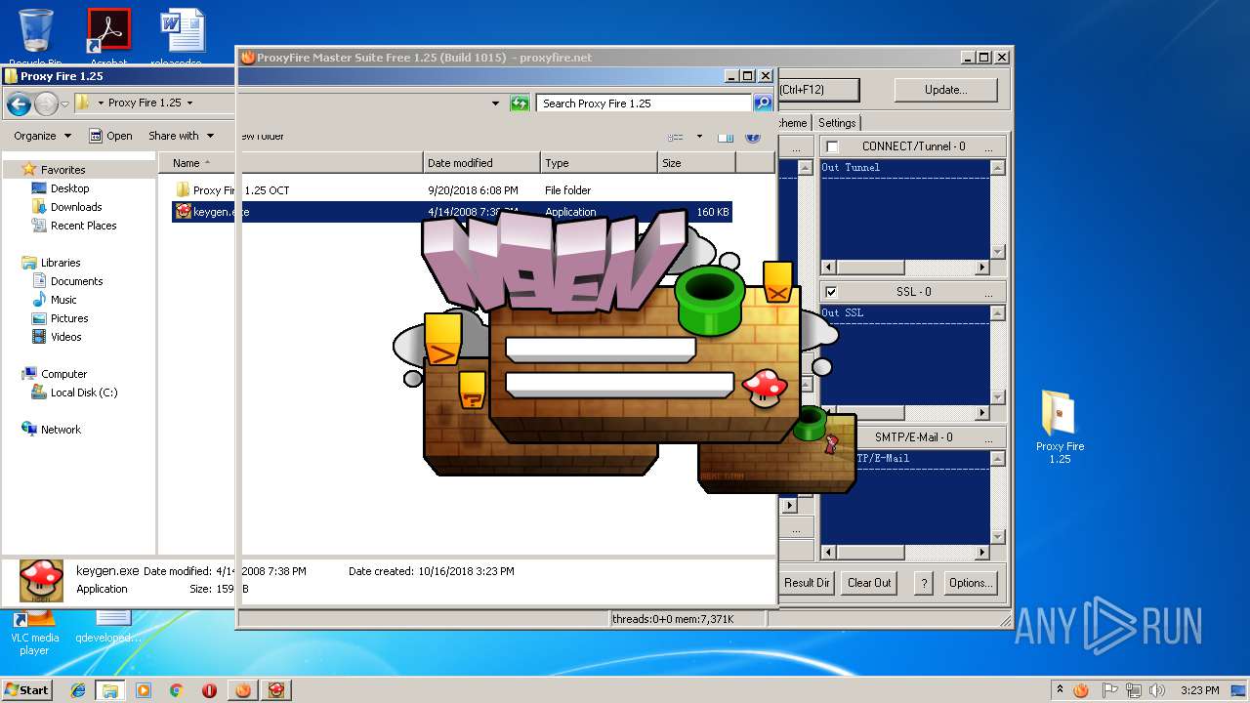Select the keygen.exe file icon

click(183, 211)
